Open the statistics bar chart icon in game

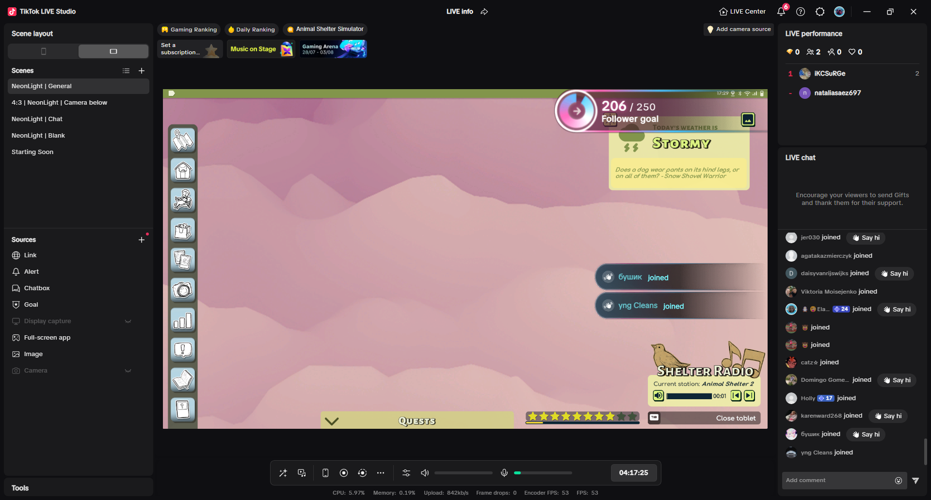point(183,320)
